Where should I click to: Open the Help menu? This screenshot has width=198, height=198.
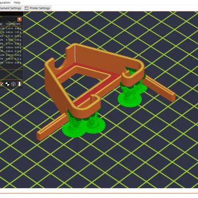[x=17, y=2]
